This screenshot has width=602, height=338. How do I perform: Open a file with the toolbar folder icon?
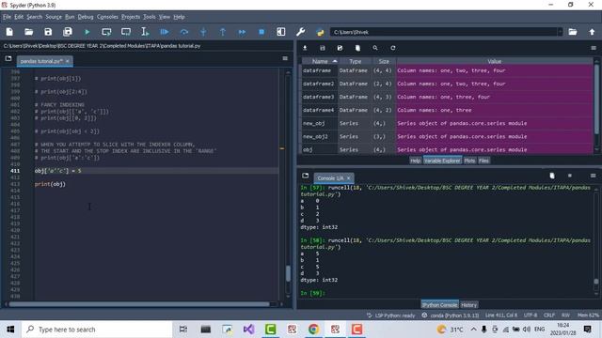(x=29, y=32)
